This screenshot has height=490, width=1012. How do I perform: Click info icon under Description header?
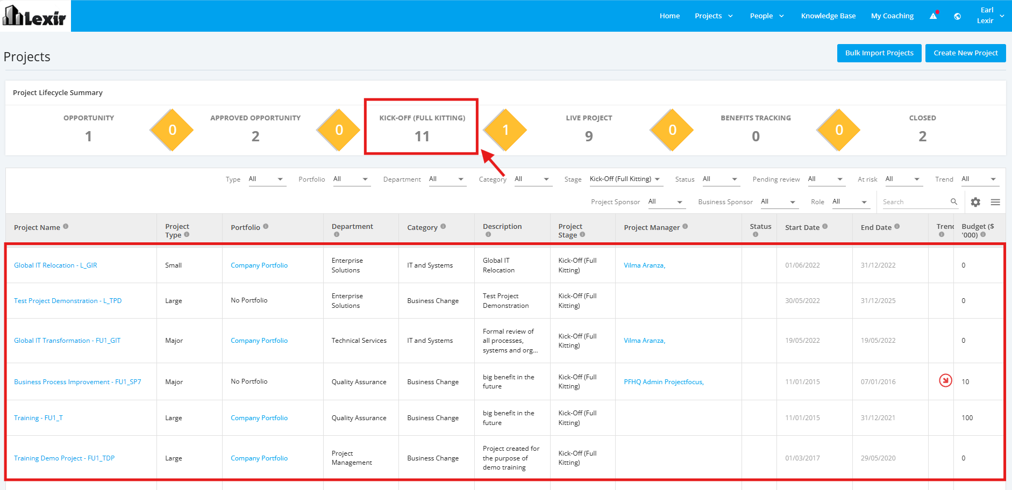click(488, 234)
